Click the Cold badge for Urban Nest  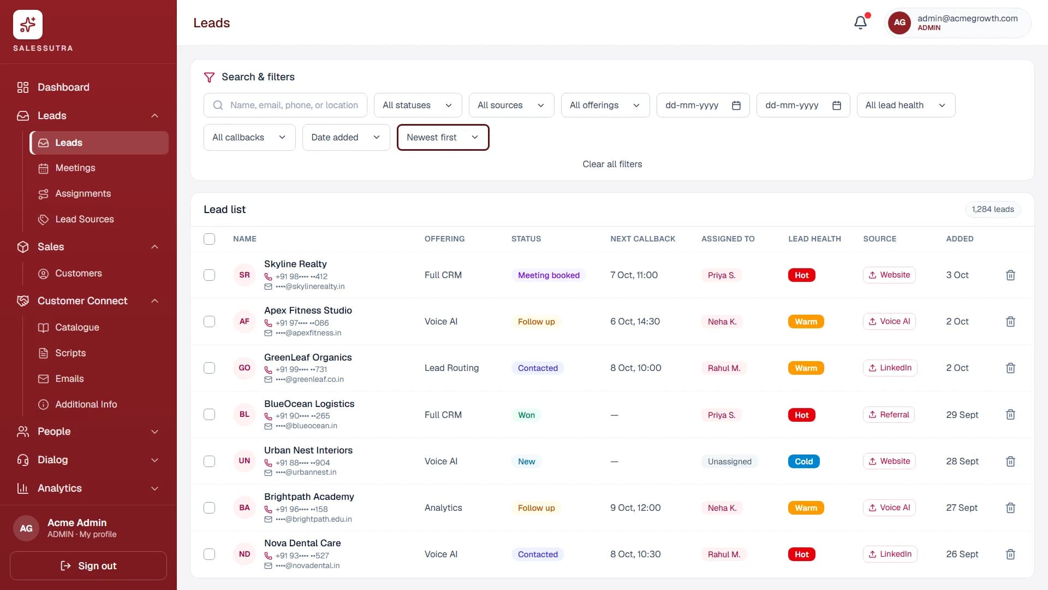pos(803,462)
